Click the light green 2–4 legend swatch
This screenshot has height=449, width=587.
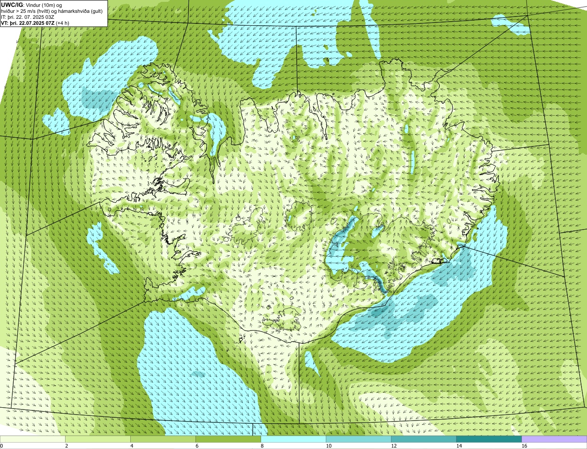(x=98, y=439)
